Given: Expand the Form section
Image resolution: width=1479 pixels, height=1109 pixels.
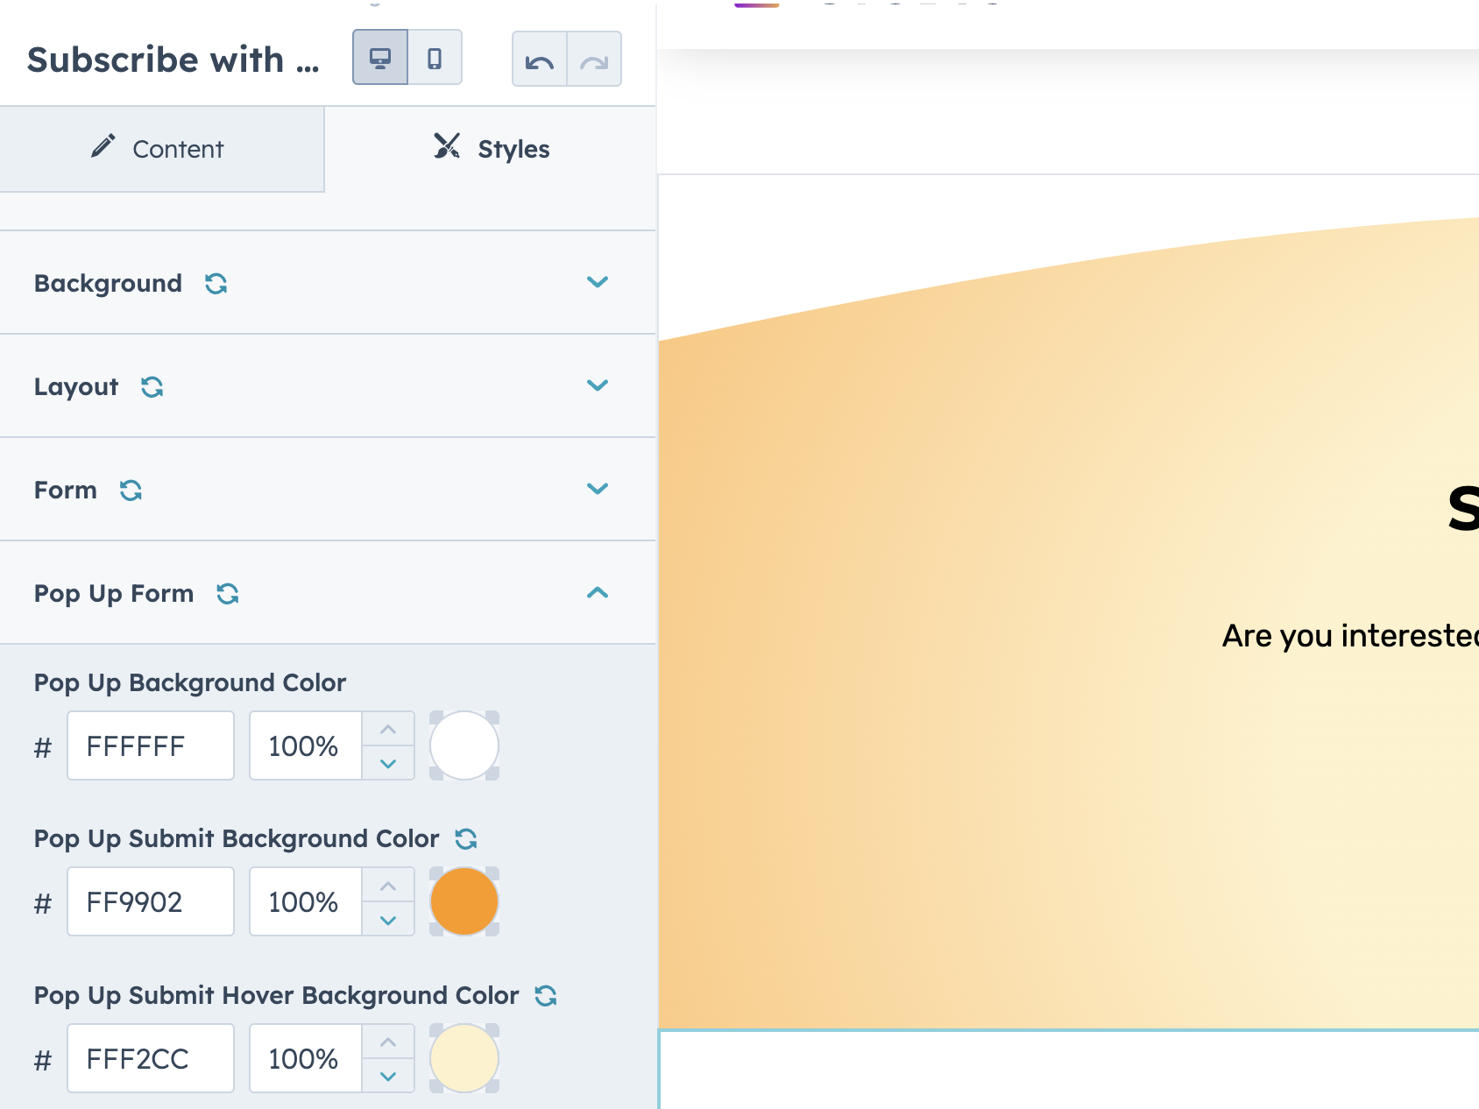Looking at the screenshot, I should coord(598,489).
